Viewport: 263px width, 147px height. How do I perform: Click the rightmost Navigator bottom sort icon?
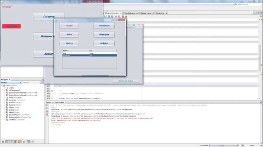(x=32, y=142)
